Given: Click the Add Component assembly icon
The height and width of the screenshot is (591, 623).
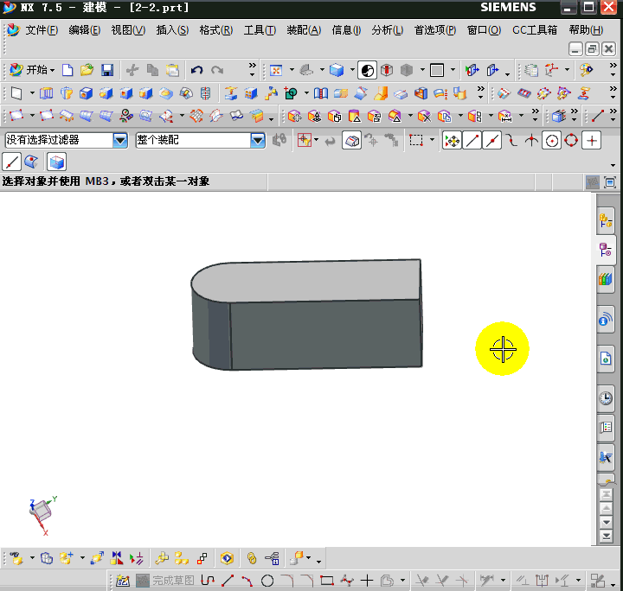Looking at the screenshot, I should click(x=66, y=558).
